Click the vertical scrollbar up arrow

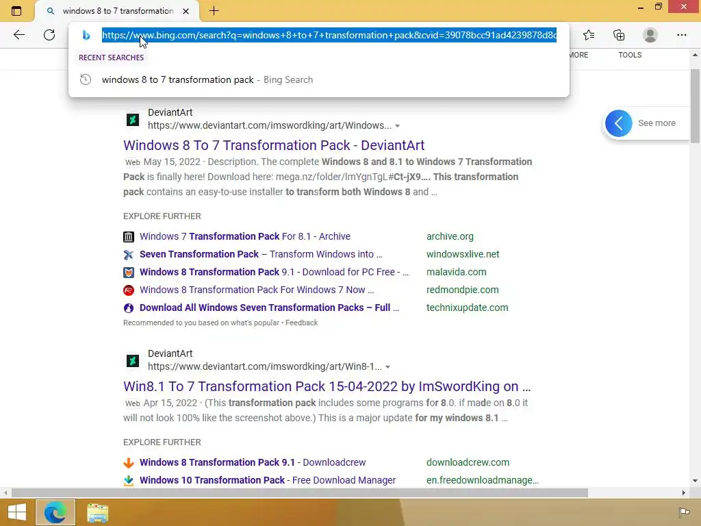click(x=695, y=55)
